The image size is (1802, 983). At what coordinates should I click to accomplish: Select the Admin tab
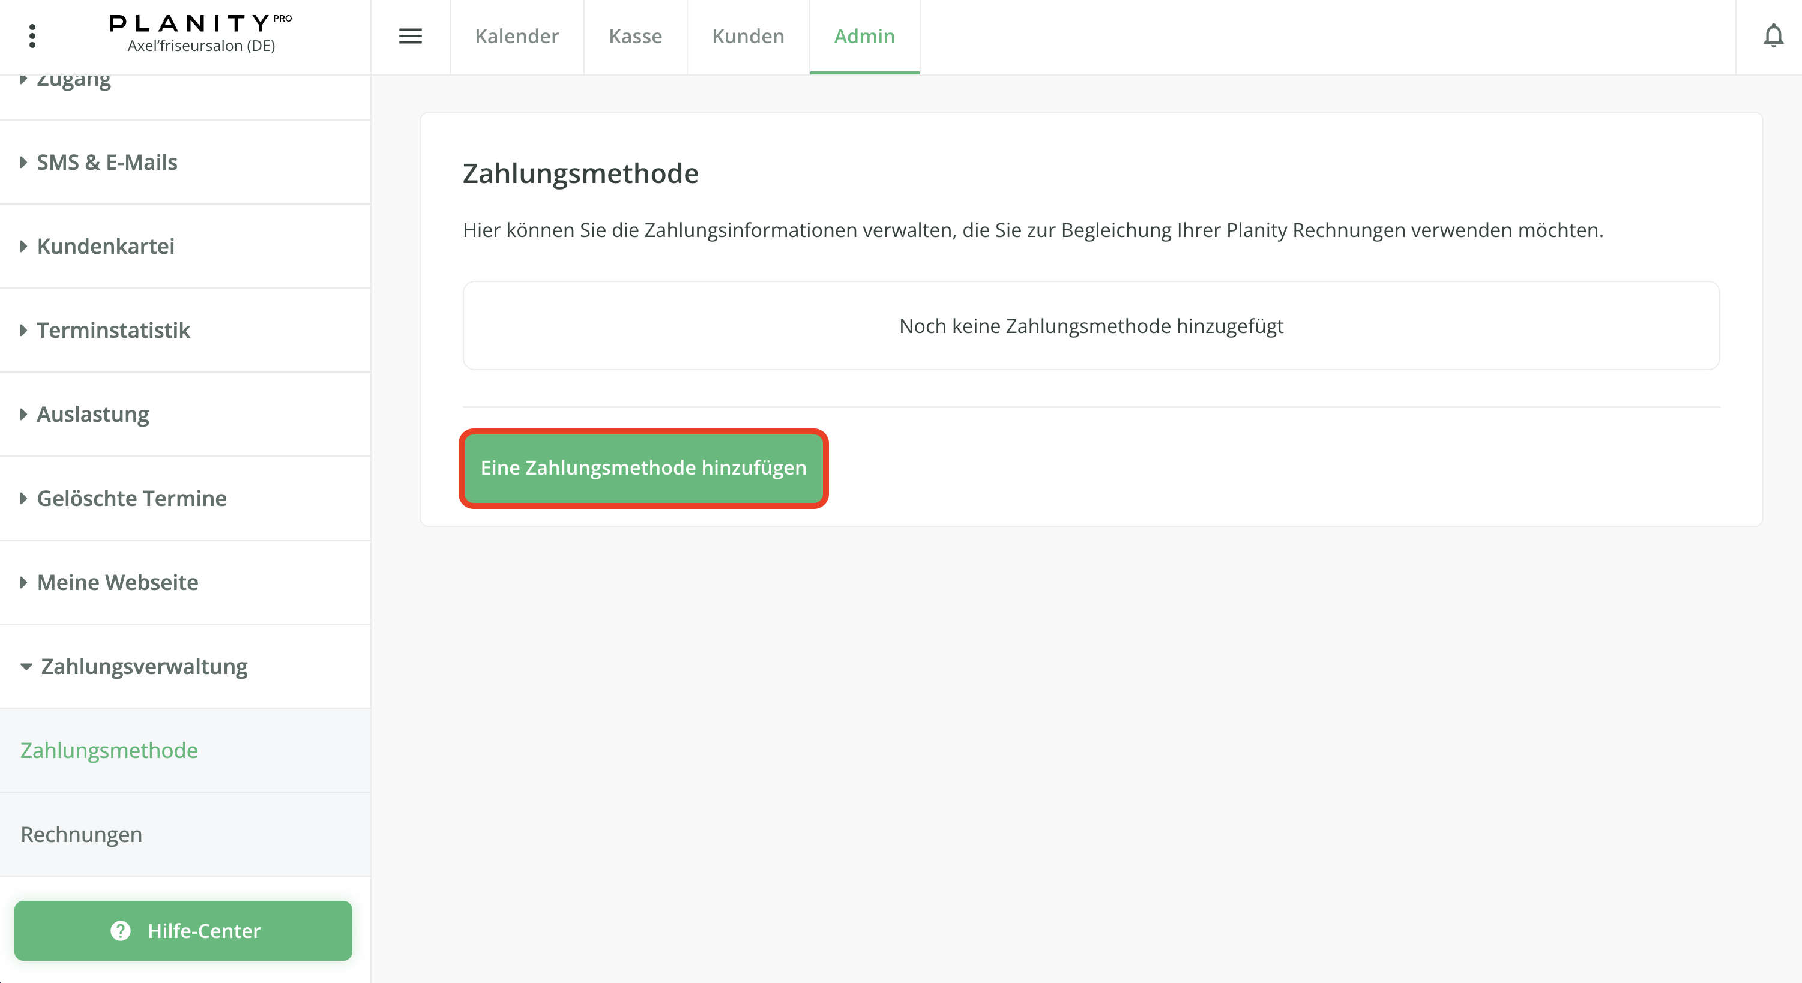(x=864, y=35)
